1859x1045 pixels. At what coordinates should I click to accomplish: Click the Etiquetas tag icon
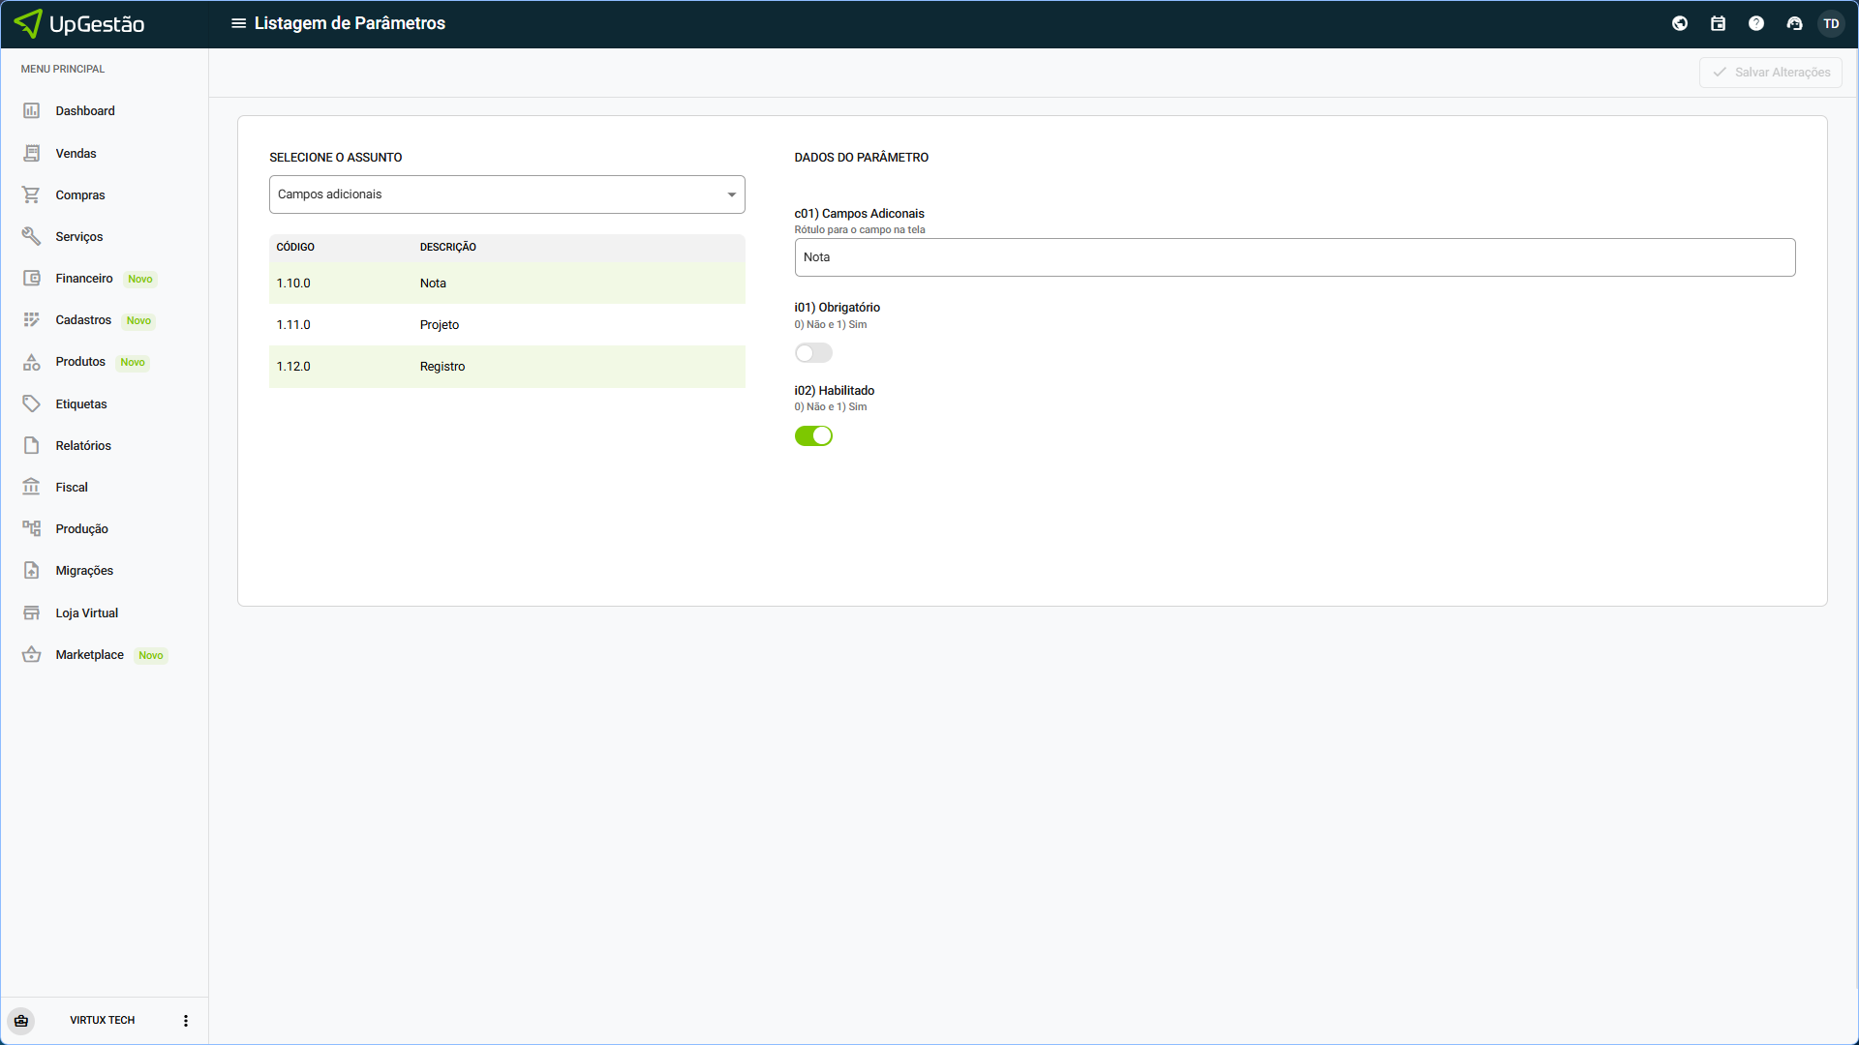[31, 403]
